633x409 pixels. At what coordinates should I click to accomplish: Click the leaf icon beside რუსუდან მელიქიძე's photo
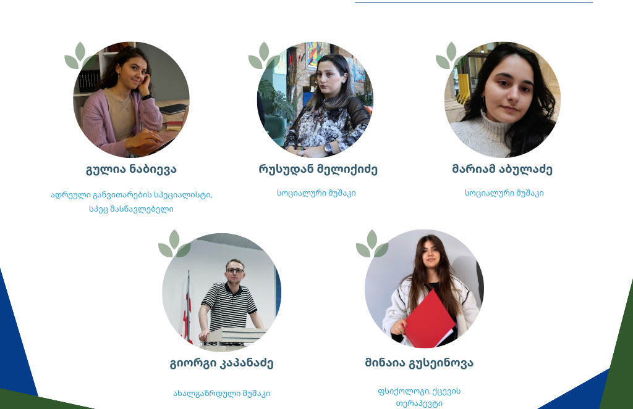pyautogui.click(x=264, y=56)
